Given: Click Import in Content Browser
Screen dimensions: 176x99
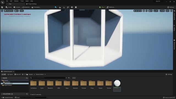Looking at the screenshot, I should [10, 75].
